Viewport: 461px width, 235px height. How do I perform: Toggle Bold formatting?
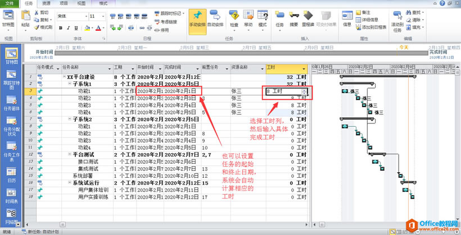pos(61,27)
